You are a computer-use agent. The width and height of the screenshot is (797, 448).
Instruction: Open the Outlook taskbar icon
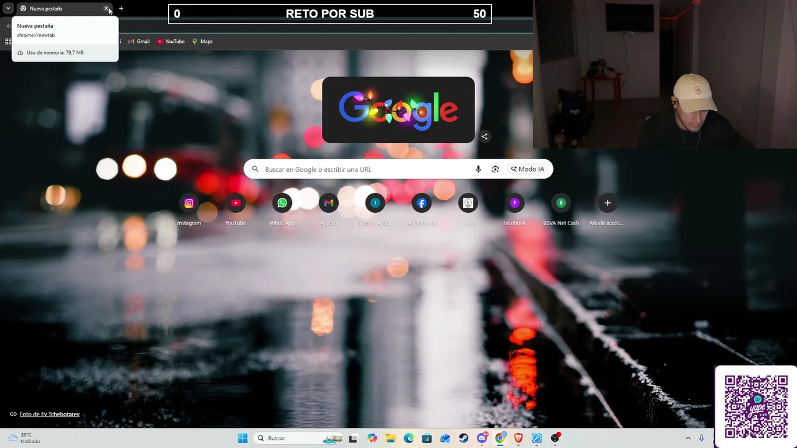(445, 438)
